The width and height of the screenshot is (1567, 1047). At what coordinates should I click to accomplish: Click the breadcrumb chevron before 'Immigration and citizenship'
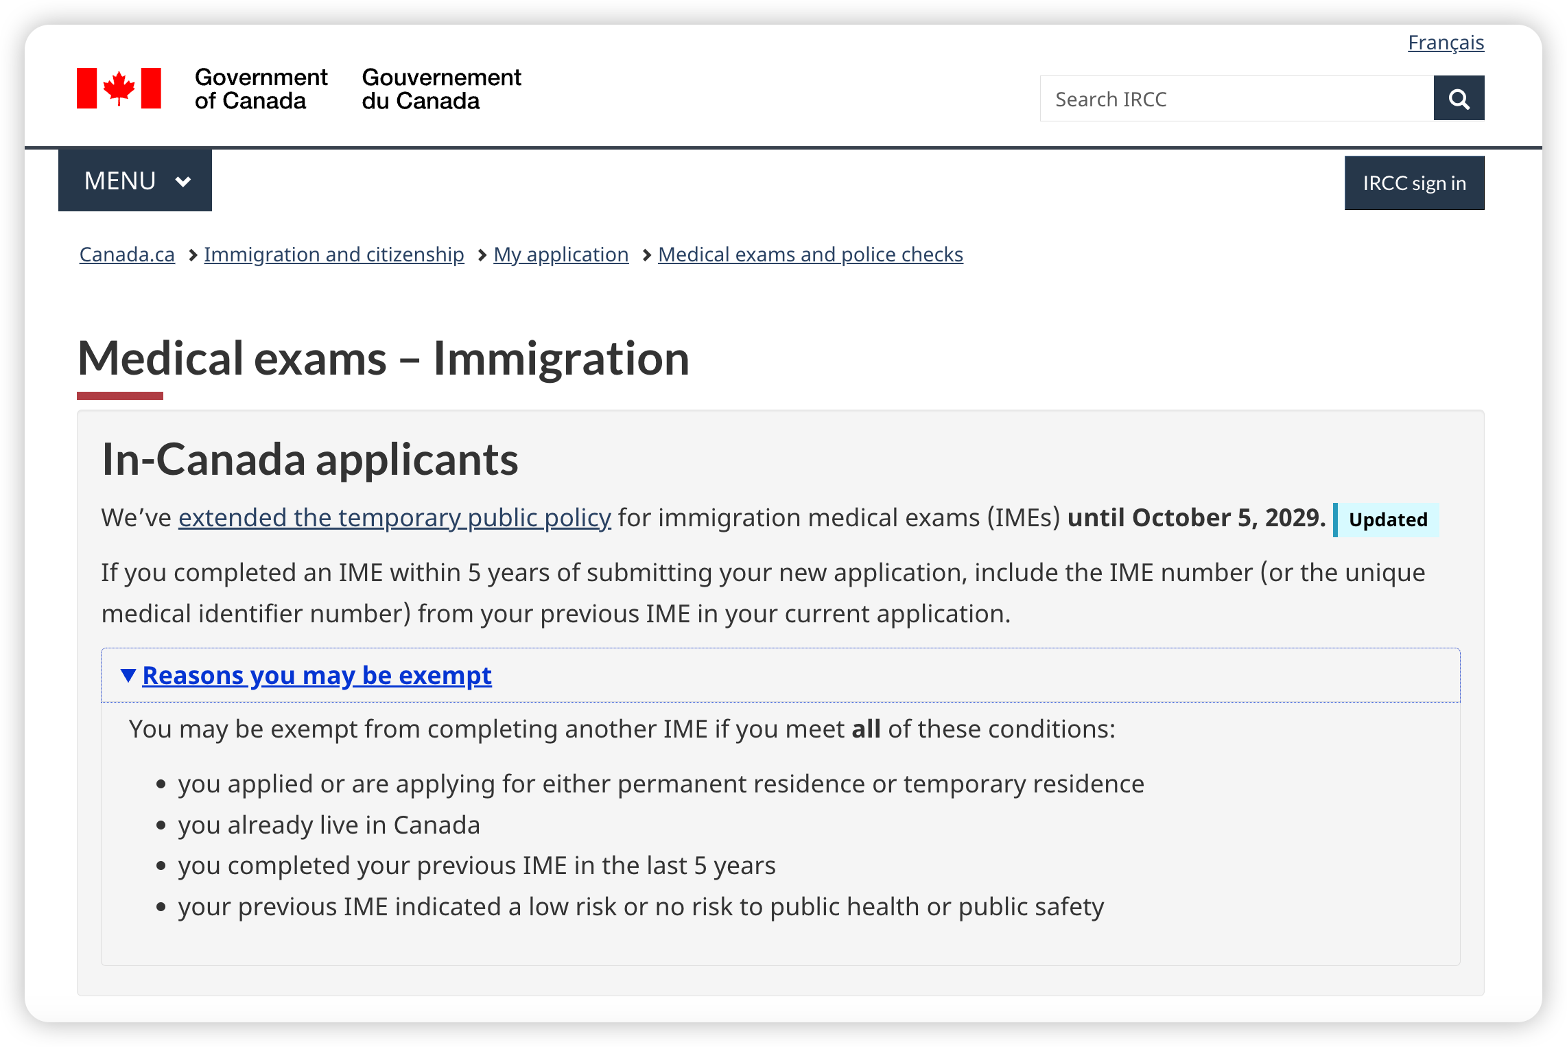pos(193,255)
